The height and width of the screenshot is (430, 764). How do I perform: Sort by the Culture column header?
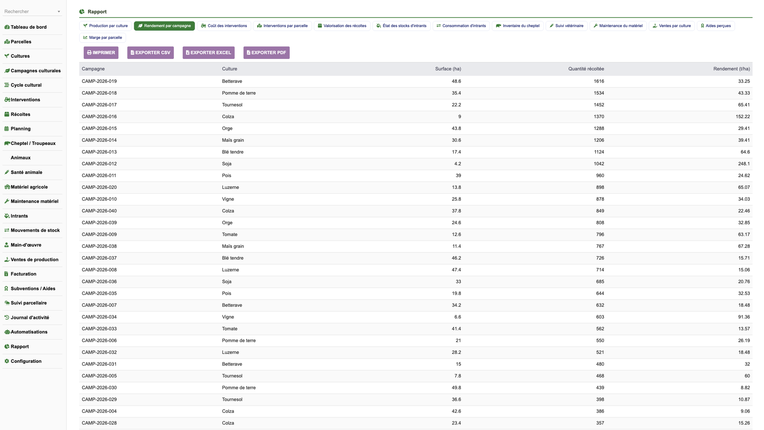[x=230, y=69]
